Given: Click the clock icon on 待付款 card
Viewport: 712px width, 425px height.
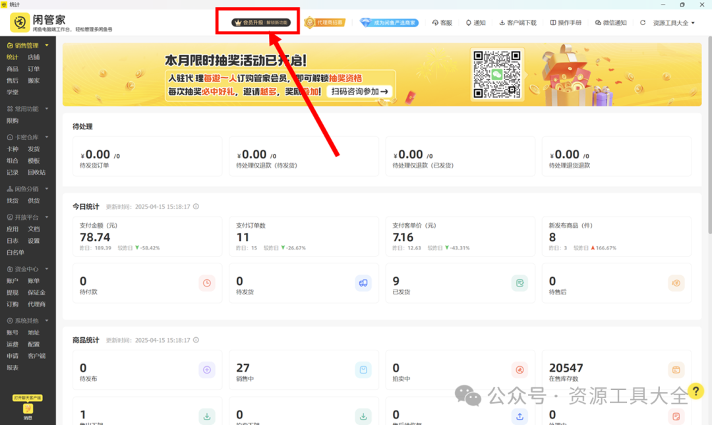Looking at the screenshot, I should pos(207,282).
